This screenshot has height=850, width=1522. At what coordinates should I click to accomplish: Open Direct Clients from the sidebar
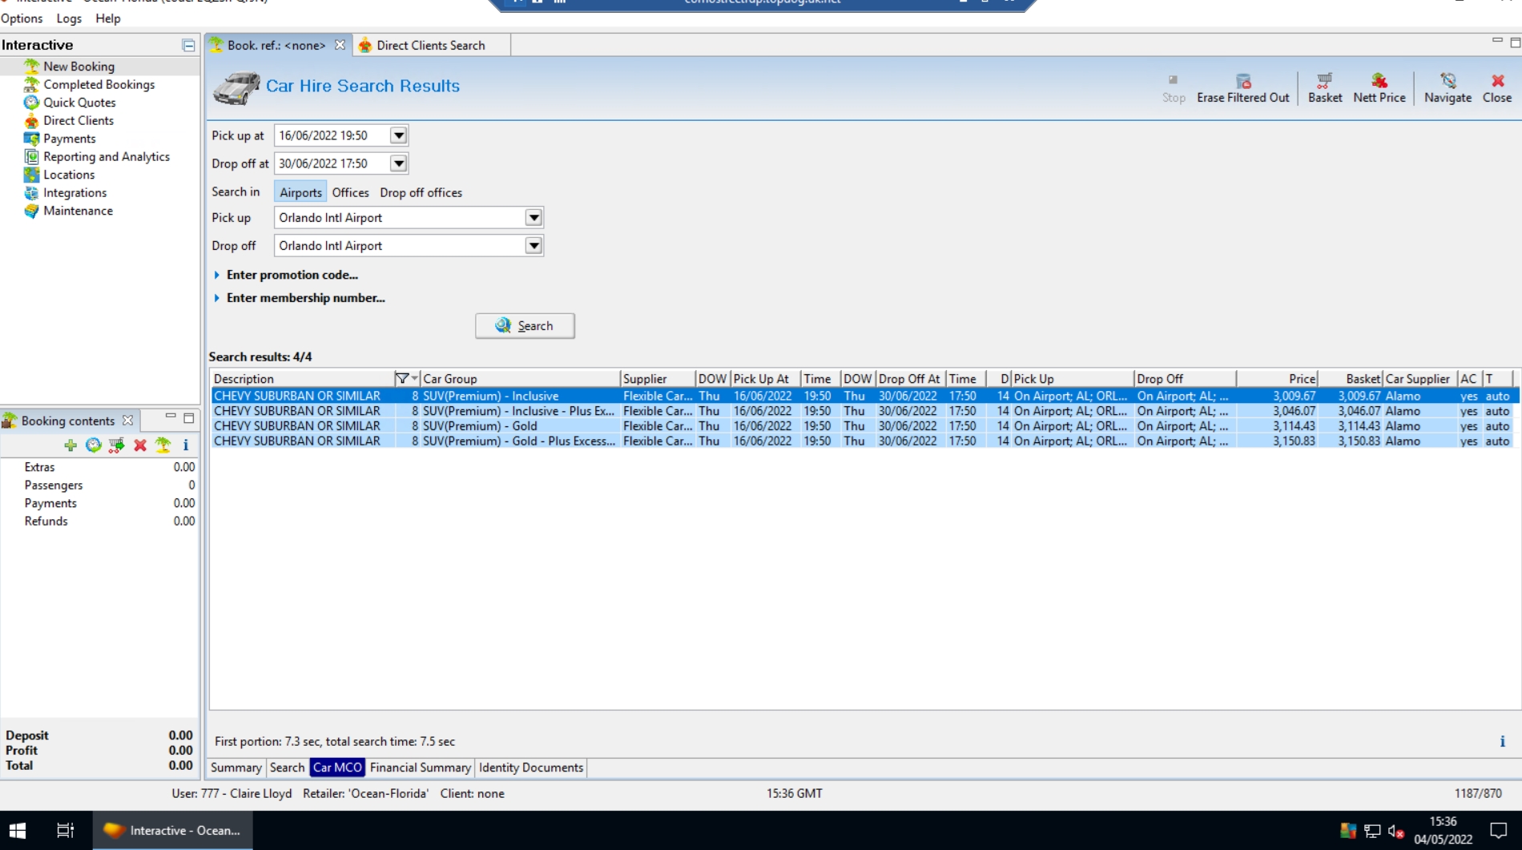[x=78, y=120]
